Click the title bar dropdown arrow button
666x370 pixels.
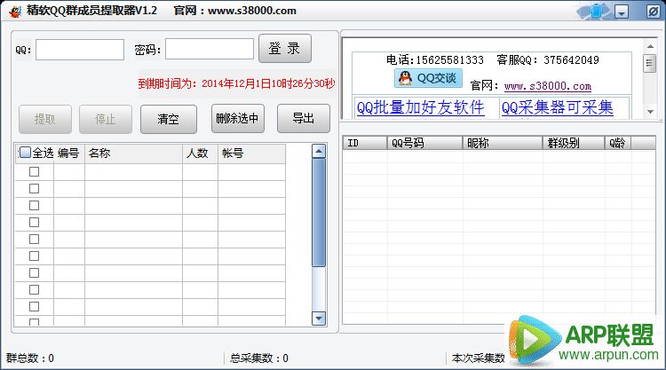click(x=622, y=12)
